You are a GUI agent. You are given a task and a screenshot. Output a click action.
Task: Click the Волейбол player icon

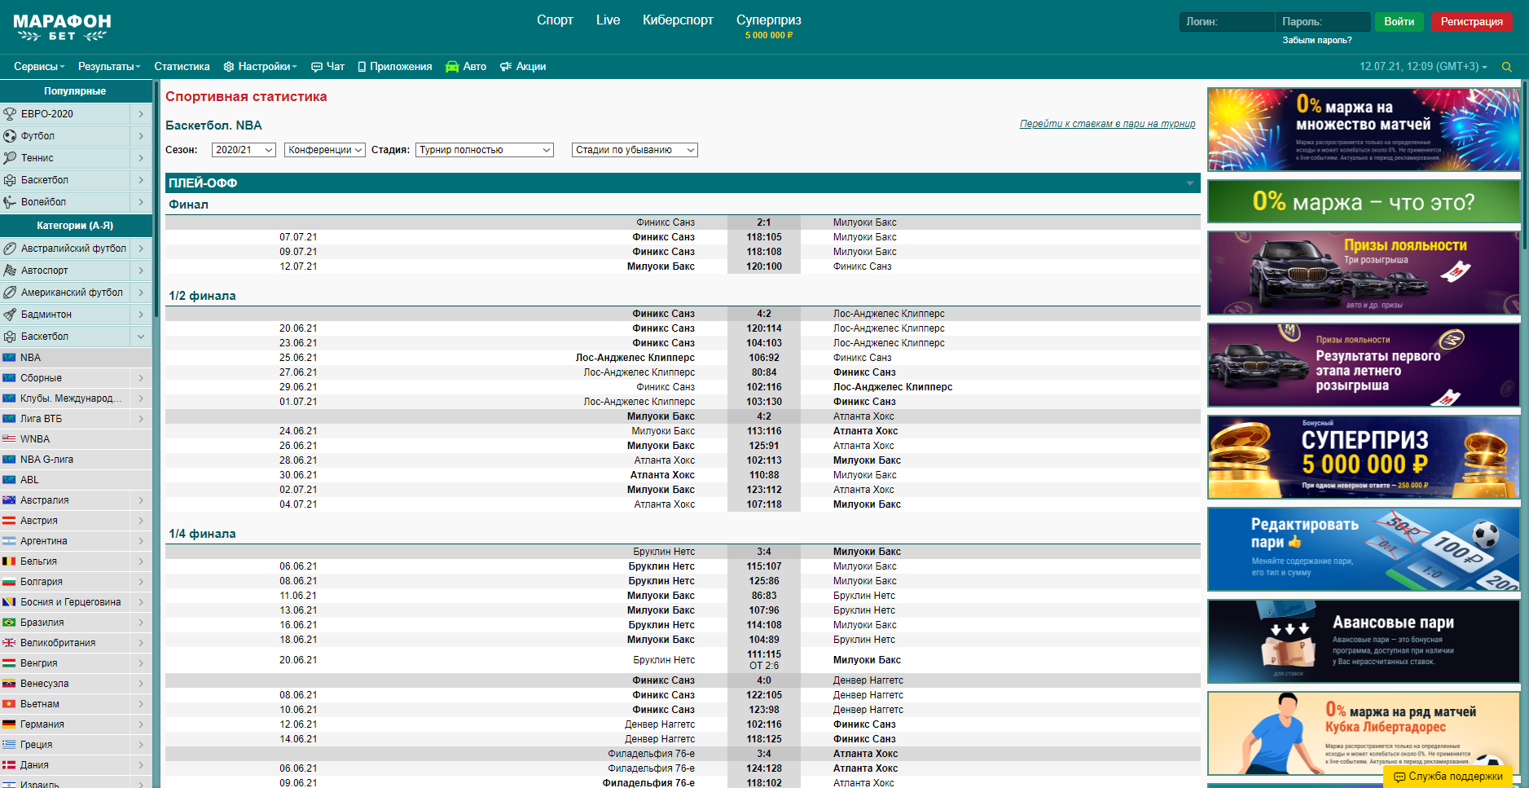click(x=10, y=202)
